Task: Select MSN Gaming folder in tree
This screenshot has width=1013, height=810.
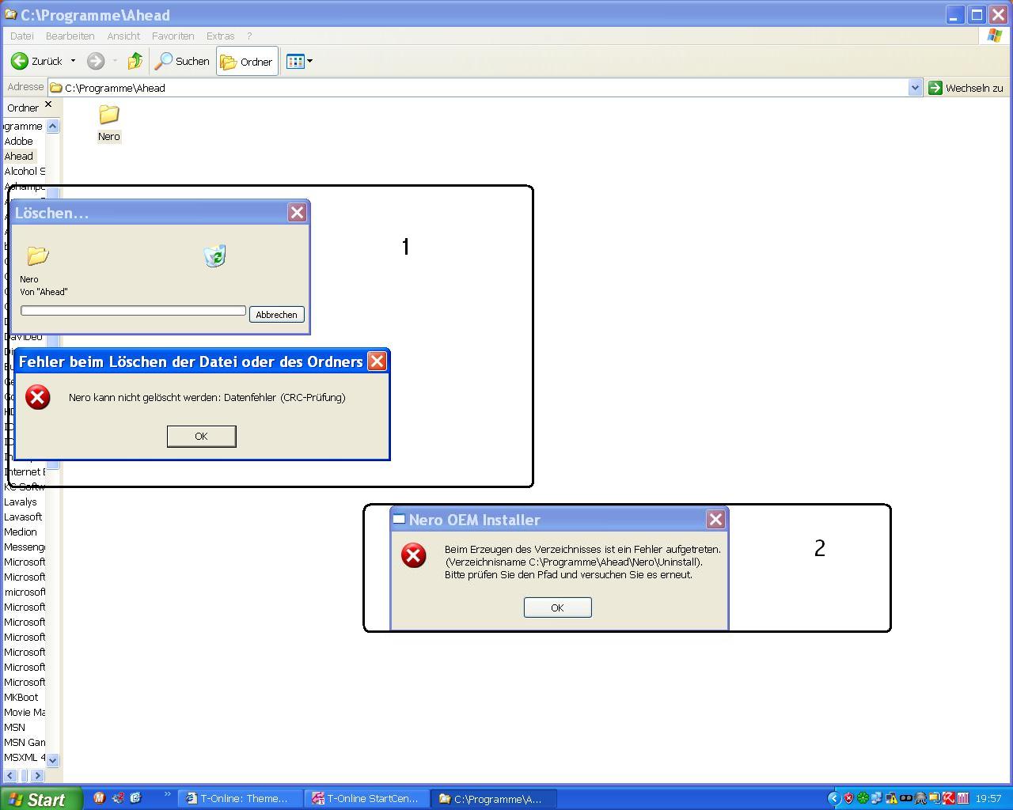Action: click(24, 742)
